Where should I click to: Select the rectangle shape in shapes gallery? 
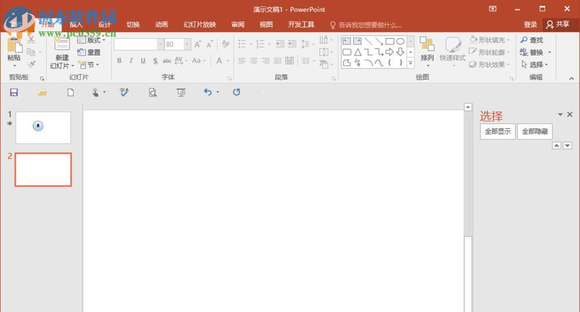(x=390, y=41)
